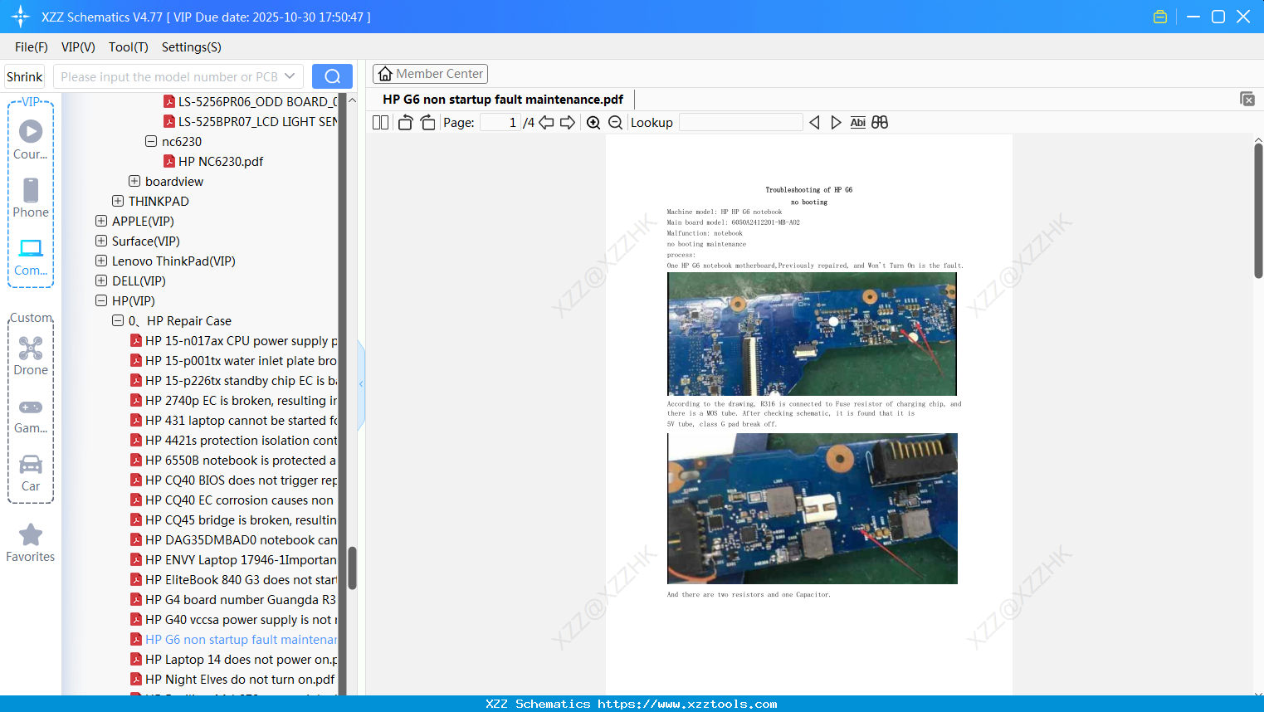Viewport: 1264px width, 712px height.
Task: Click the page number input box
Action: click(x=500, y=123)
